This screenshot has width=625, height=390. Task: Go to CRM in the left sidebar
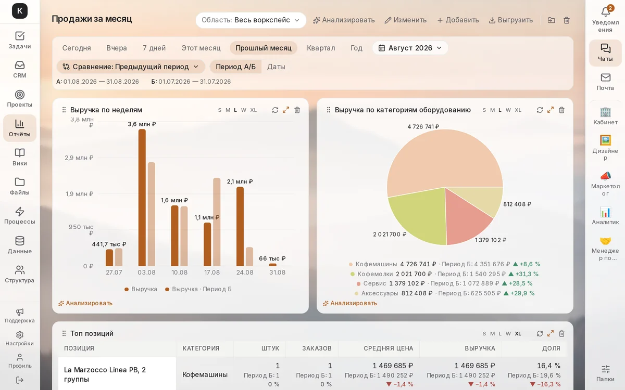point(20,69)
